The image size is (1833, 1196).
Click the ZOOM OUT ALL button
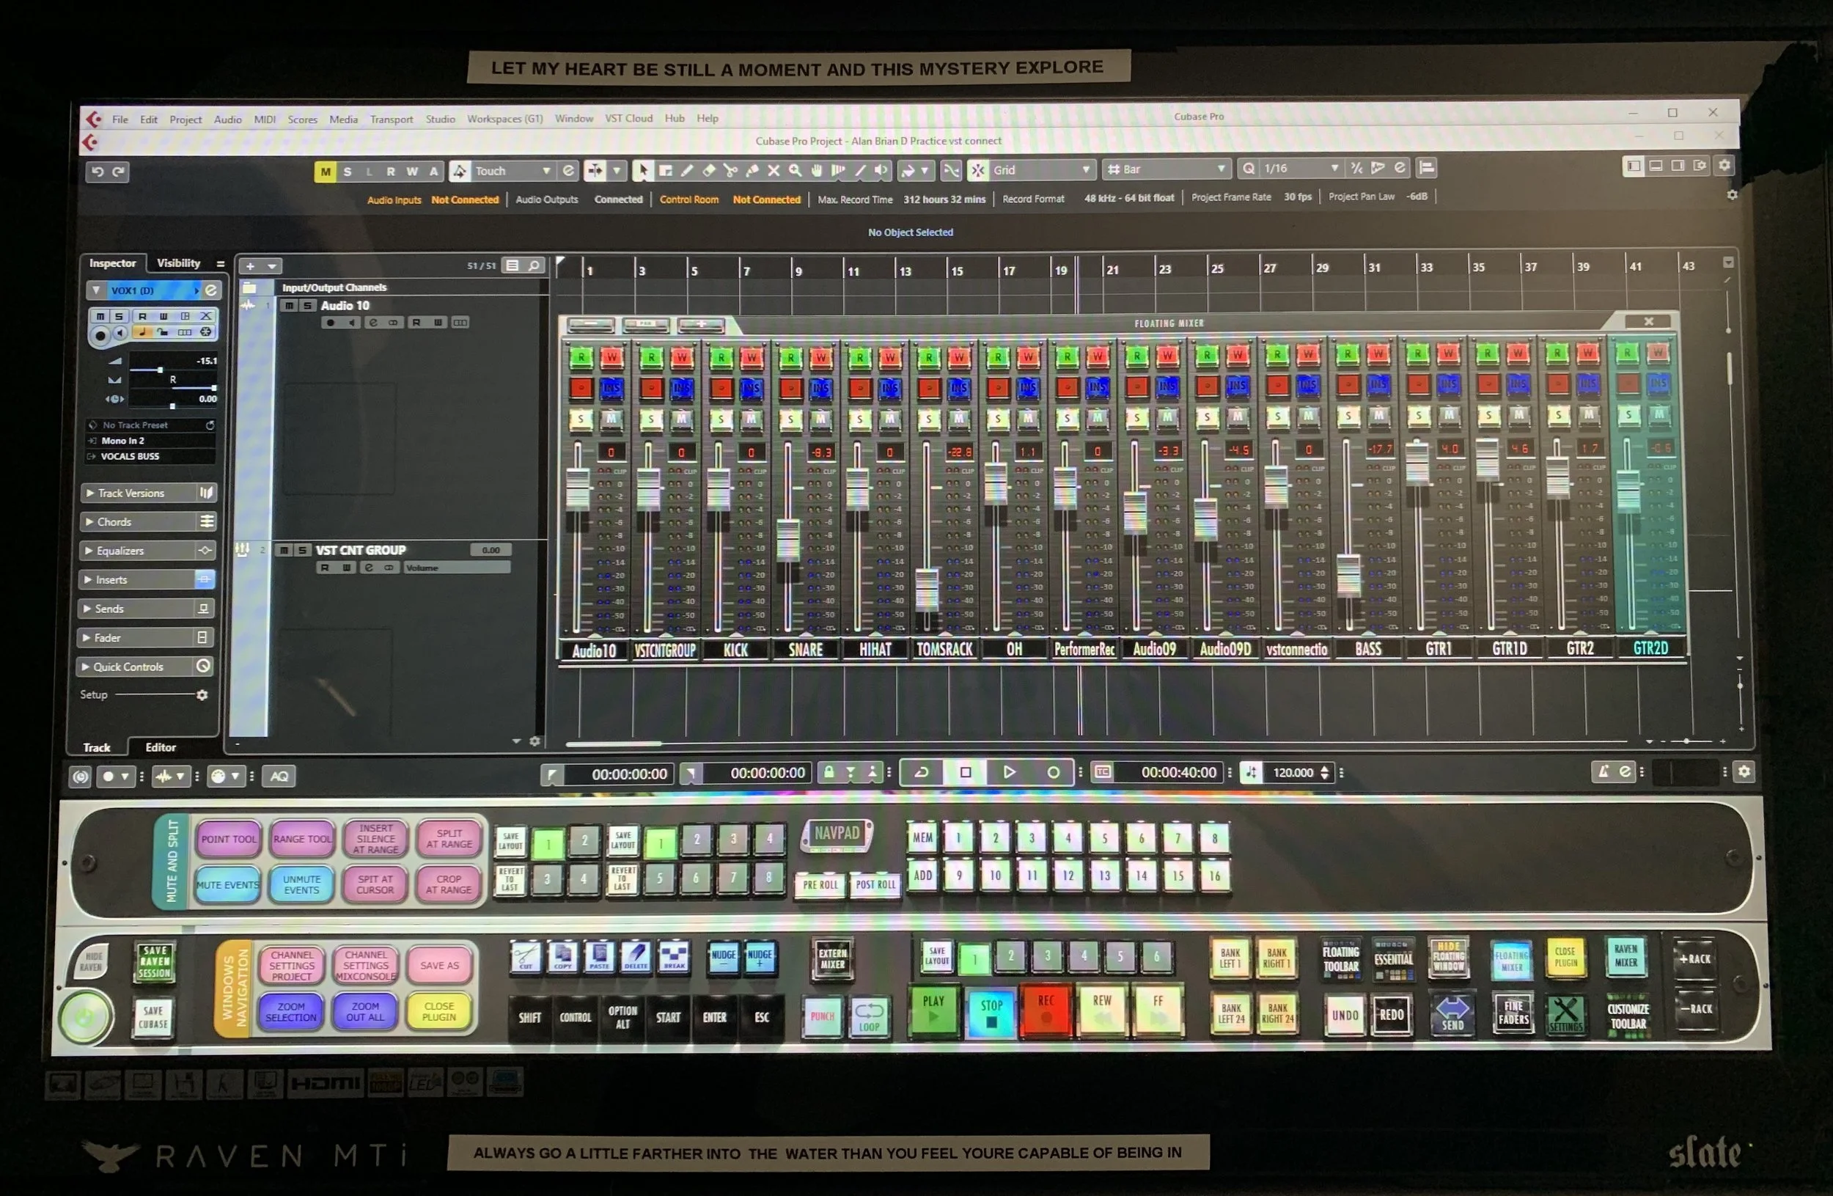(365, 1011)
